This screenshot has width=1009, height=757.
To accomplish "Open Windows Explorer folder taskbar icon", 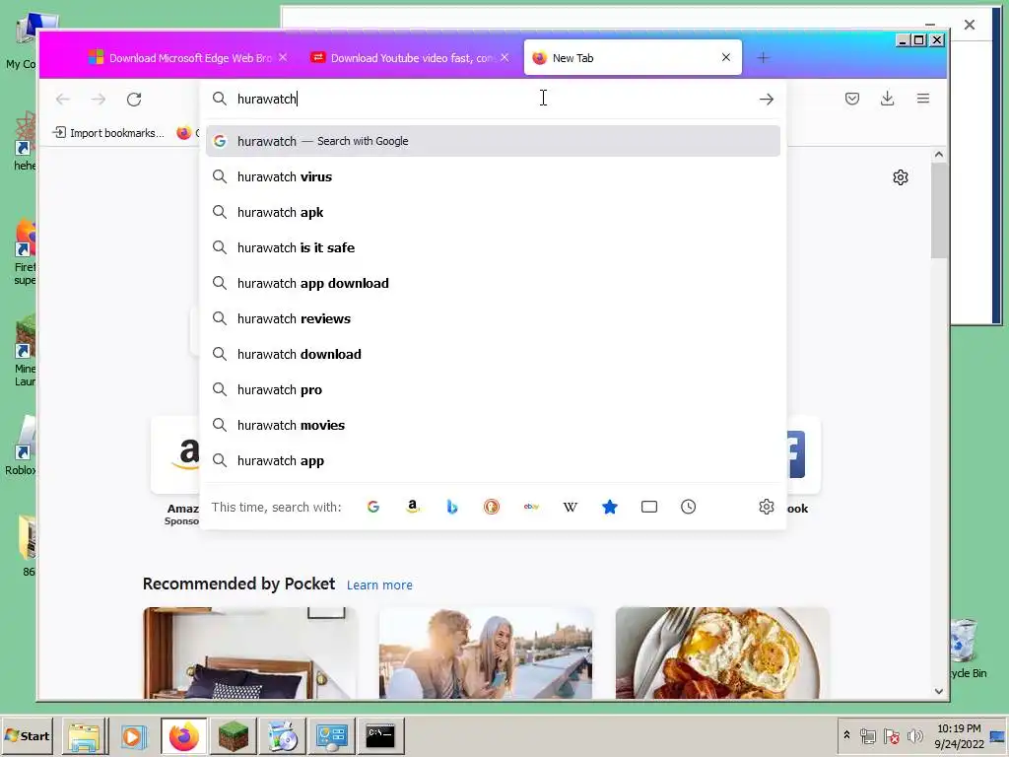I will coord(85,735).
